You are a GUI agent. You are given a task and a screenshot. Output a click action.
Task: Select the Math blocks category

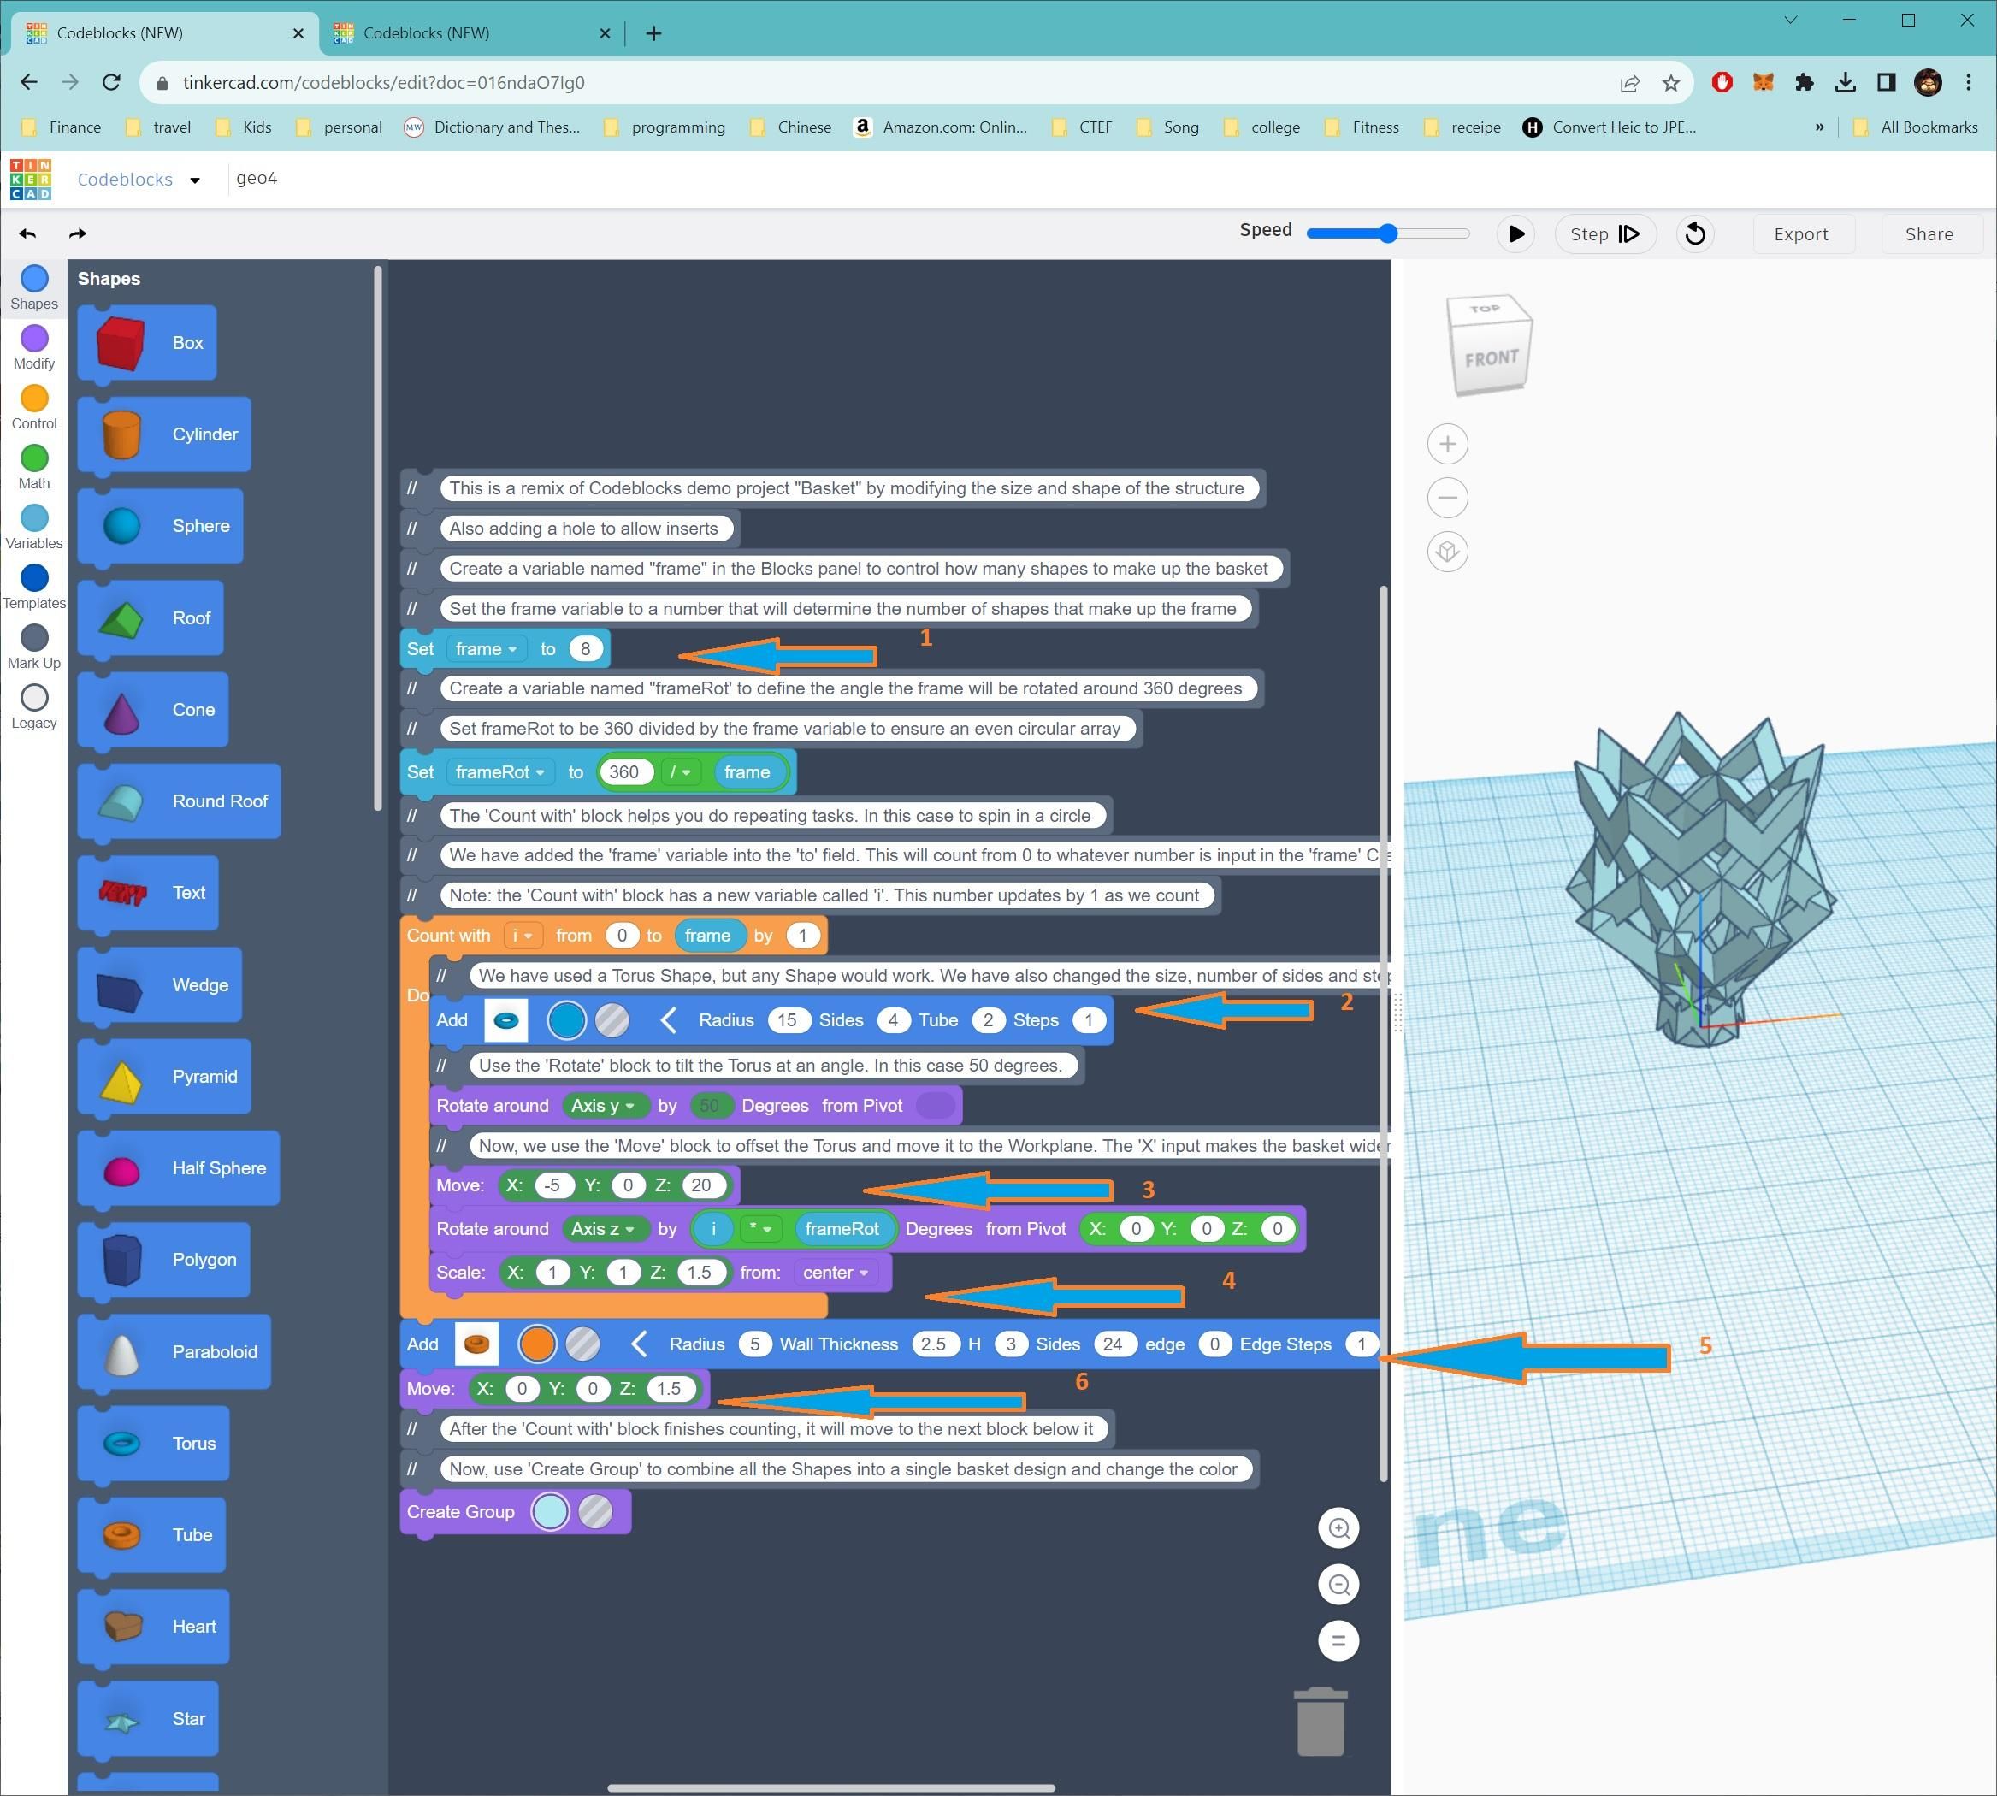pyautogui.click(x=33, y=461)
